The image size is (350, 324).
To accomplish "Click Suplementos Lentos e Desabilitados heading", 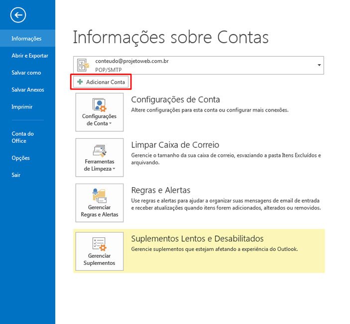I will coord(197,238).
